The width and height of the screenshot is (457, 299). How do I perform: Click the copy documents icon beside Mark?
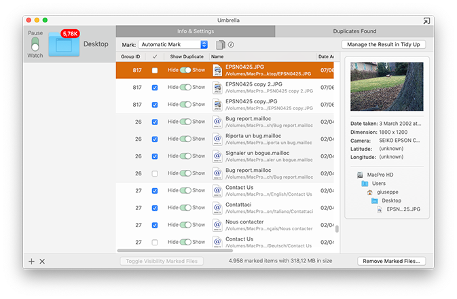(220, 45)
